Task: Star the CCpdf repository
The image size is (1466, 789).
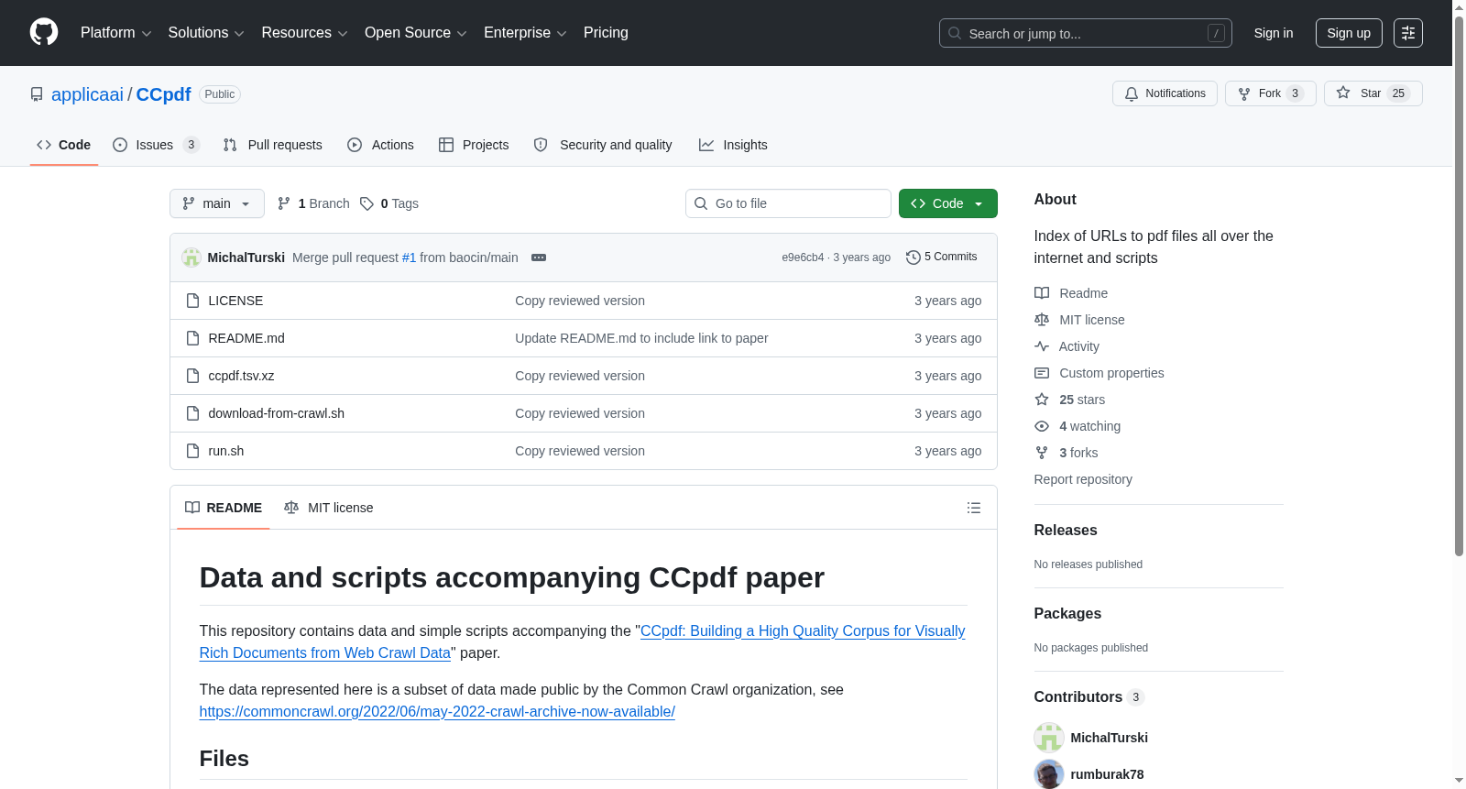Action: (1373, 93)
